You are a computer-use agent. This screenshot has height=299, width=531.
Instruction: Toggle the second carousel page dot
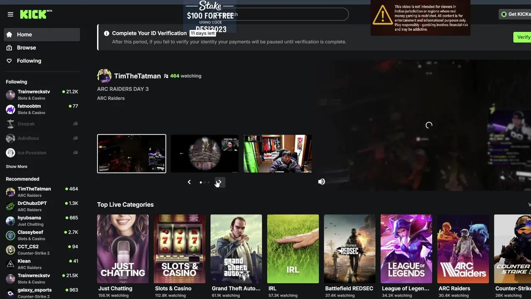click(204, 182)
